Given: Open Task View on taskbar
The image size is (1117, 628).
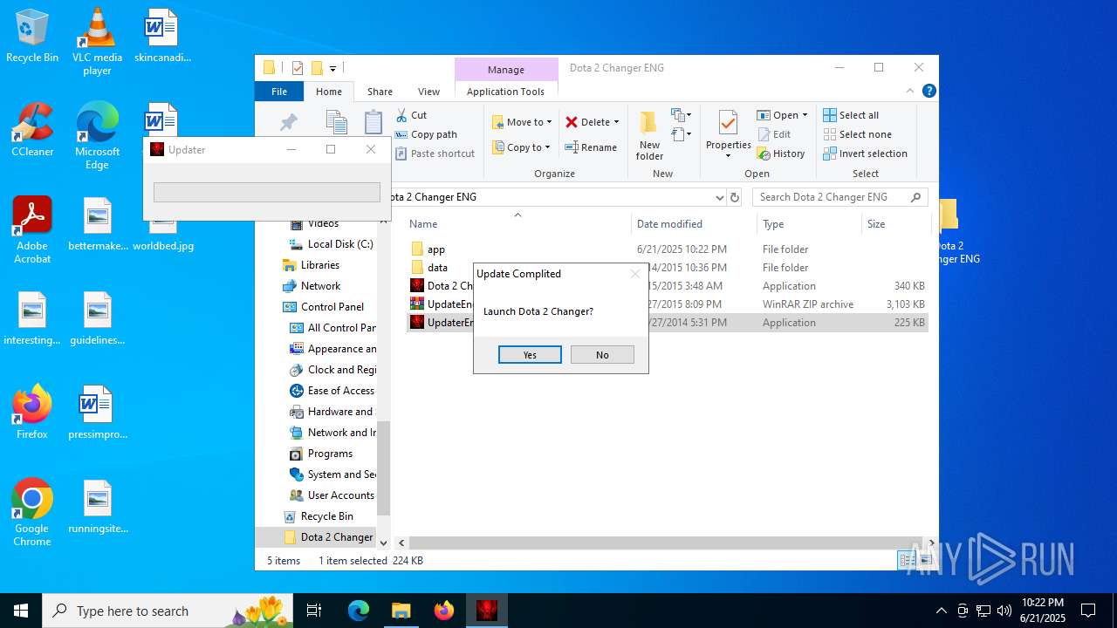Looking at the screenshot, I should [315, 611].
